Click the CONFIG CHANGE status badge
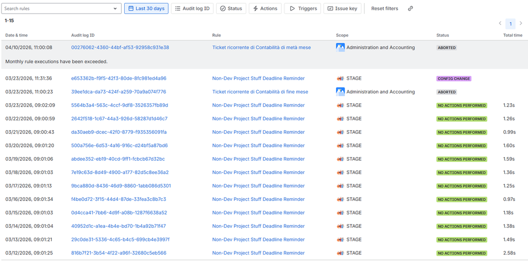This screenshot has width=528, height=263. (x=453, y=79)
